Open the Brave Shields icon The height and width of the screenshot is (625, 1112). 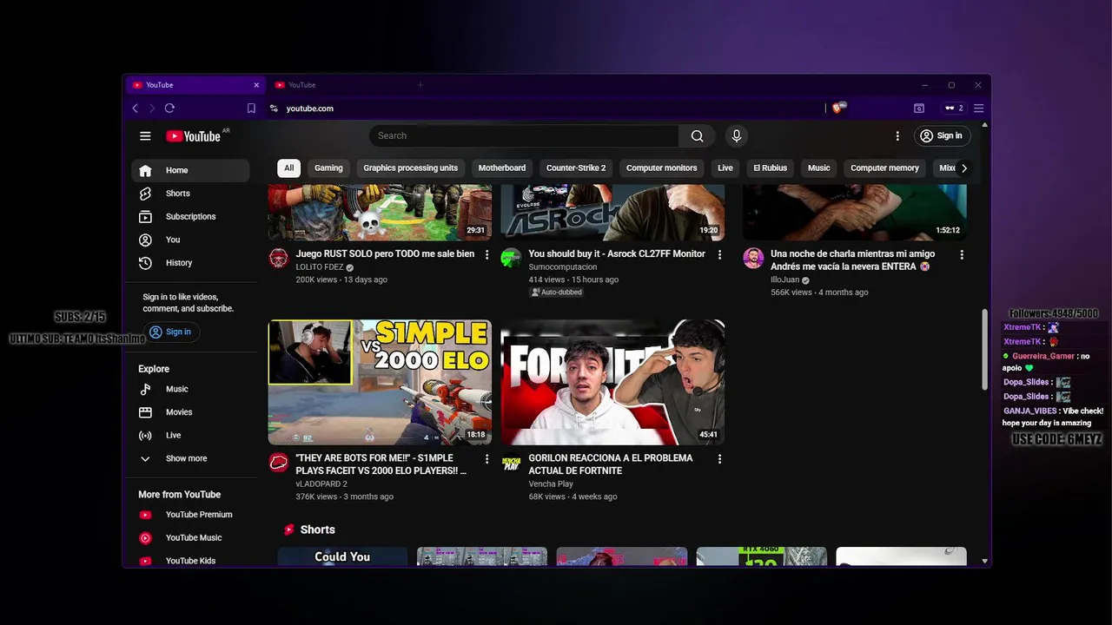click(838, 109)
